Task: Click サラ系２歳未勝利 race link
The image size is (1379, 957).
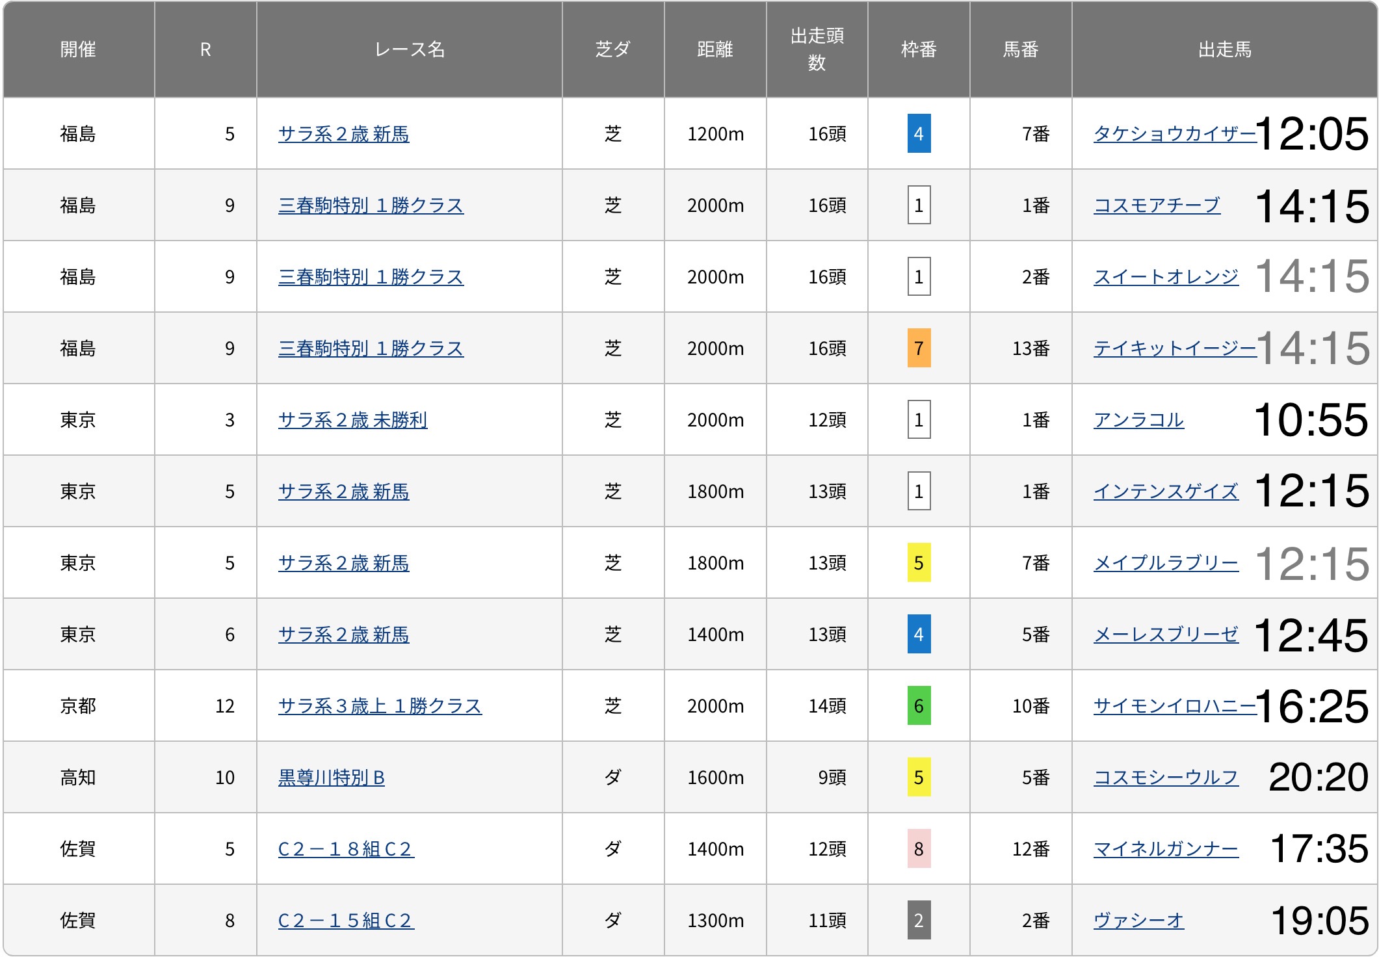Action: [x=352, y=420]
